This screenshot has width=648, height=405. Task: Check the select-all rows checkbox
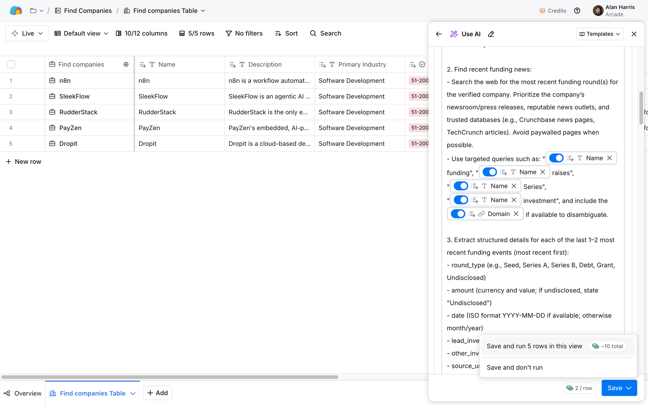(11, 64)
